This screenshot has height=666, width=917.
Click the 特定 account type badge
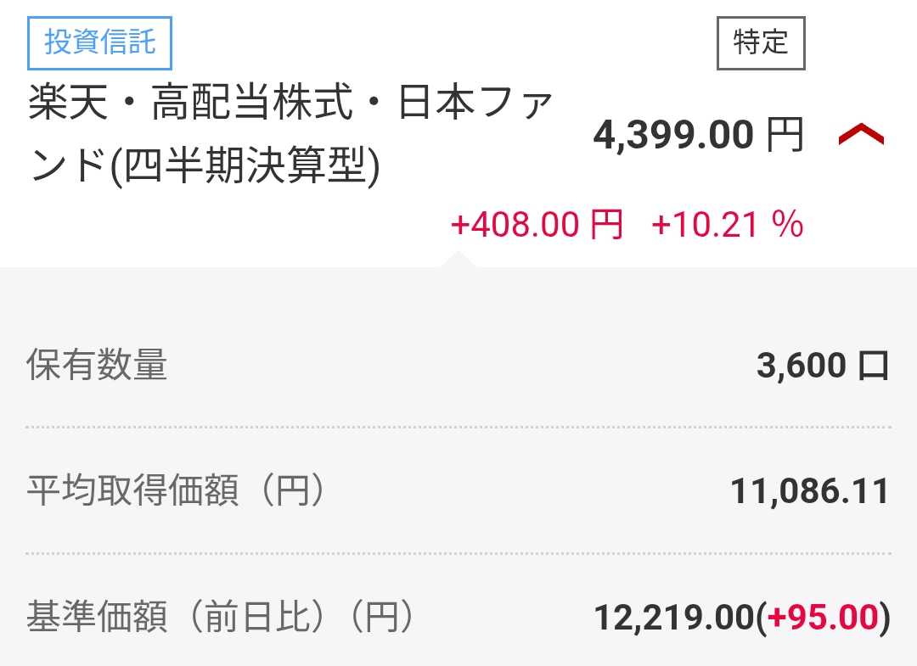click(x=761, y=42)
